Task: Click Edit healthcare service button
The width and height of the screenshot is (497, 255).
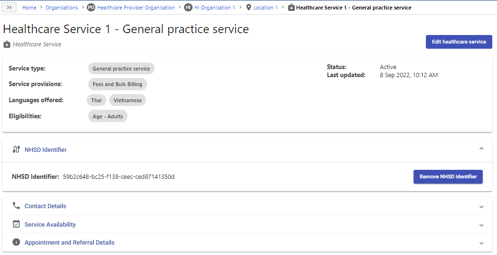Action: pyautogui.click(x=459, y=42)
